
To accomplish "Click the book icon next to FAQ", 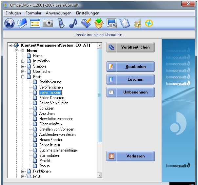I will coord(29,176).
